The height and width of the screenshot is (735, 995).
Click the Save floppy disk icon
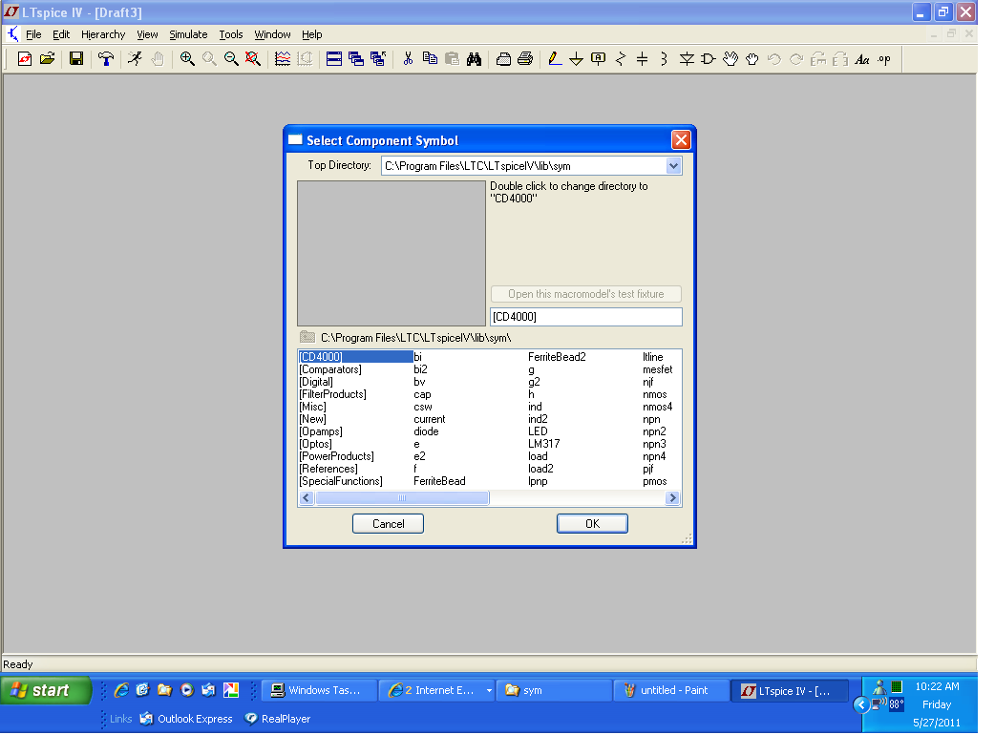[x=76, y=59]
